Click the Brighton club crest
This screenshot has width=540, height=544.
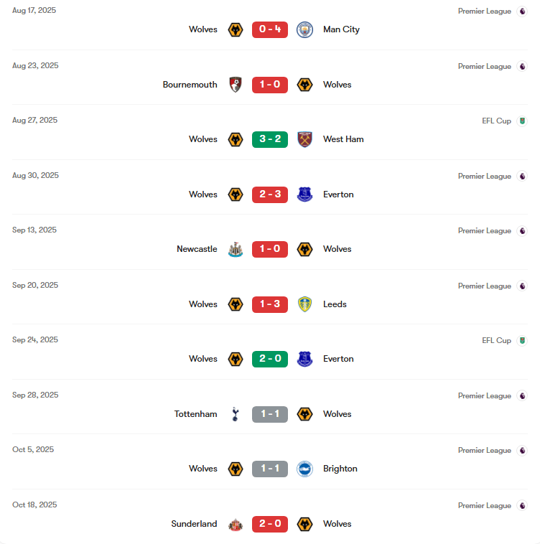click(305, 469)
